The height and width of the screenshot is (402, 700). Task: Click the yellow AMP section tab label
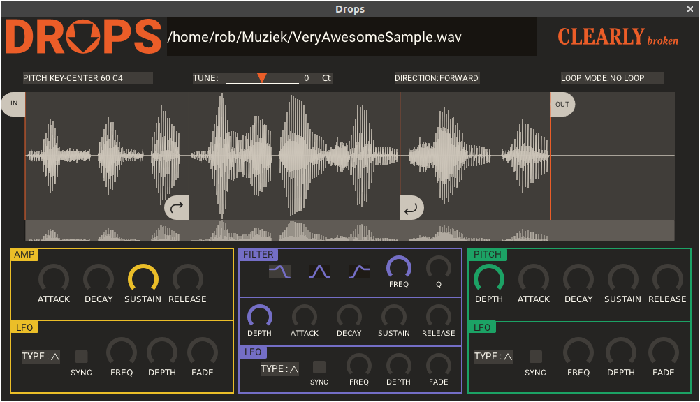(x=24, y=254)
